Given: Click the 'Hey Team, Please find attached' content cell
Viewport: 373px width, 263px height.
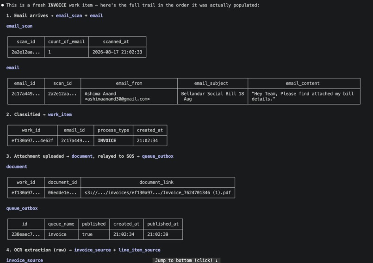Looking at the screenshot, I should pyautogui.click(x=304, y=96).
